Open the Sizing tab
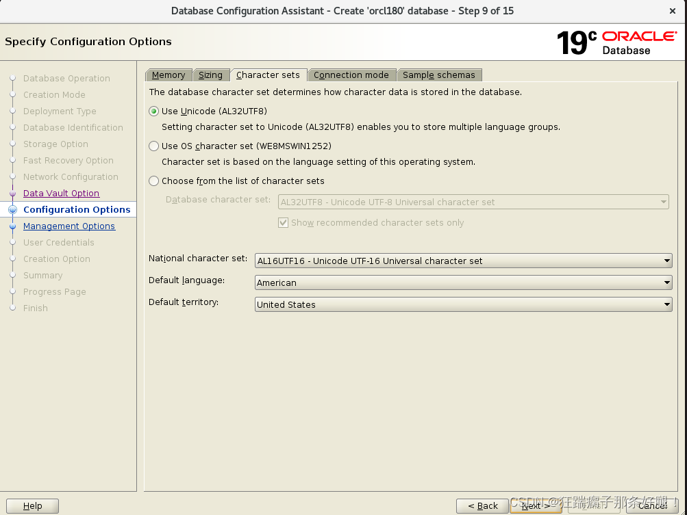 (210, 75)
